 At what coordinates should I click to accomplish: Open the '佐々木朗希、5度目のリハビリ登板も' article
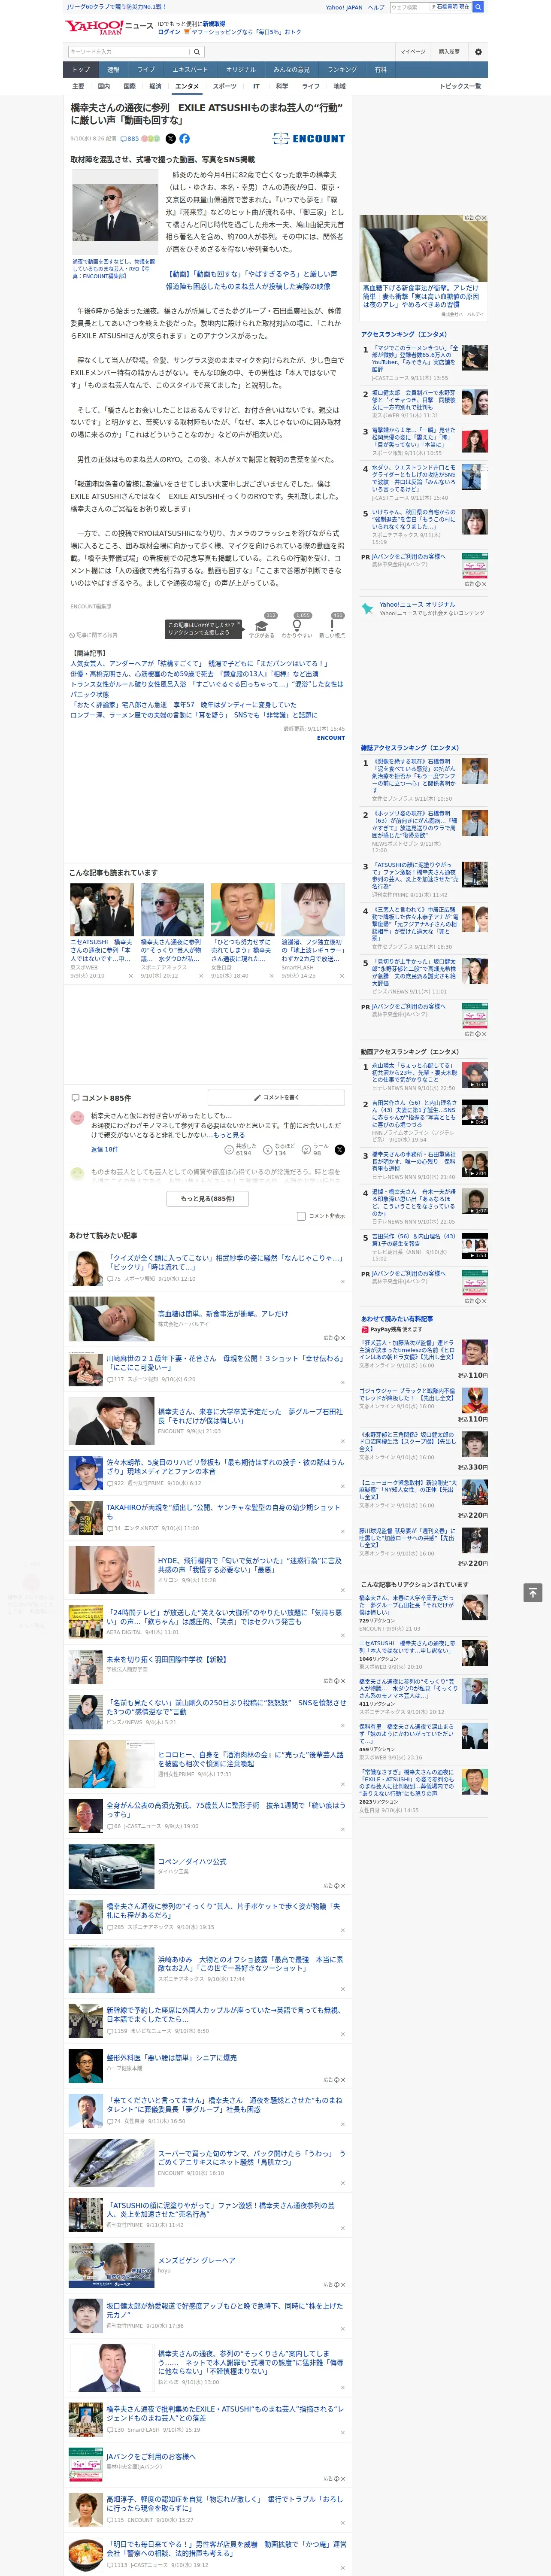click(x=224, y=1466)
